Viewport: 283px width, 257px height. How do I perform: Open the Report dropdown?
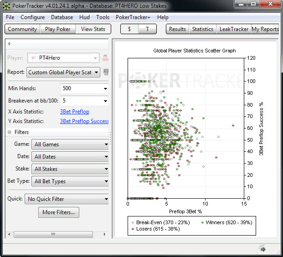[x=63, y=72]
